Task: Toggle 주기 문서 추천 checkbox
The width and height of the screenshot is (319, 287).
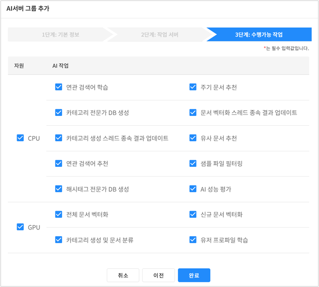Action: (193, 87)
